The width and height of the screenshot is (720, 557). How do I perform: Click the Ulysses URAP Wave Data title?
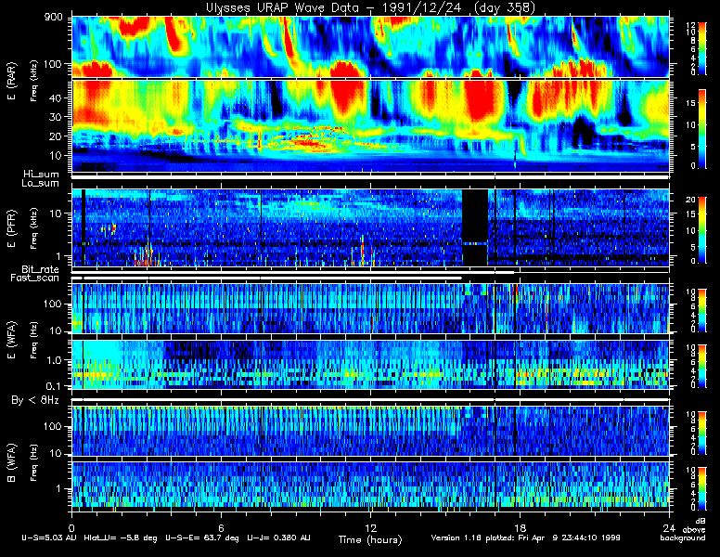pyautogui.click(x=370, y=7)
